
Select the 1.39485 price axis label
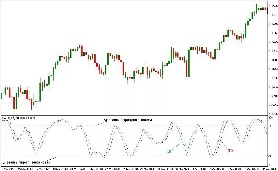[x=274, y=96]
